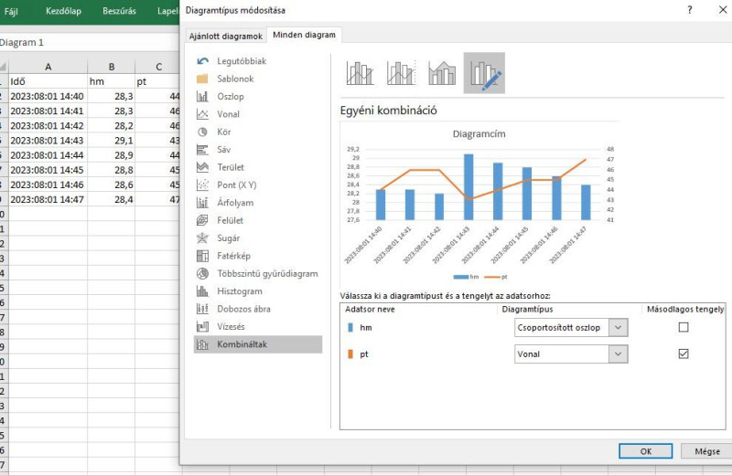The width and height of the screenshot is (732, 475).
Task: Open the Sablonok templates category
Action: click(258, 79)
